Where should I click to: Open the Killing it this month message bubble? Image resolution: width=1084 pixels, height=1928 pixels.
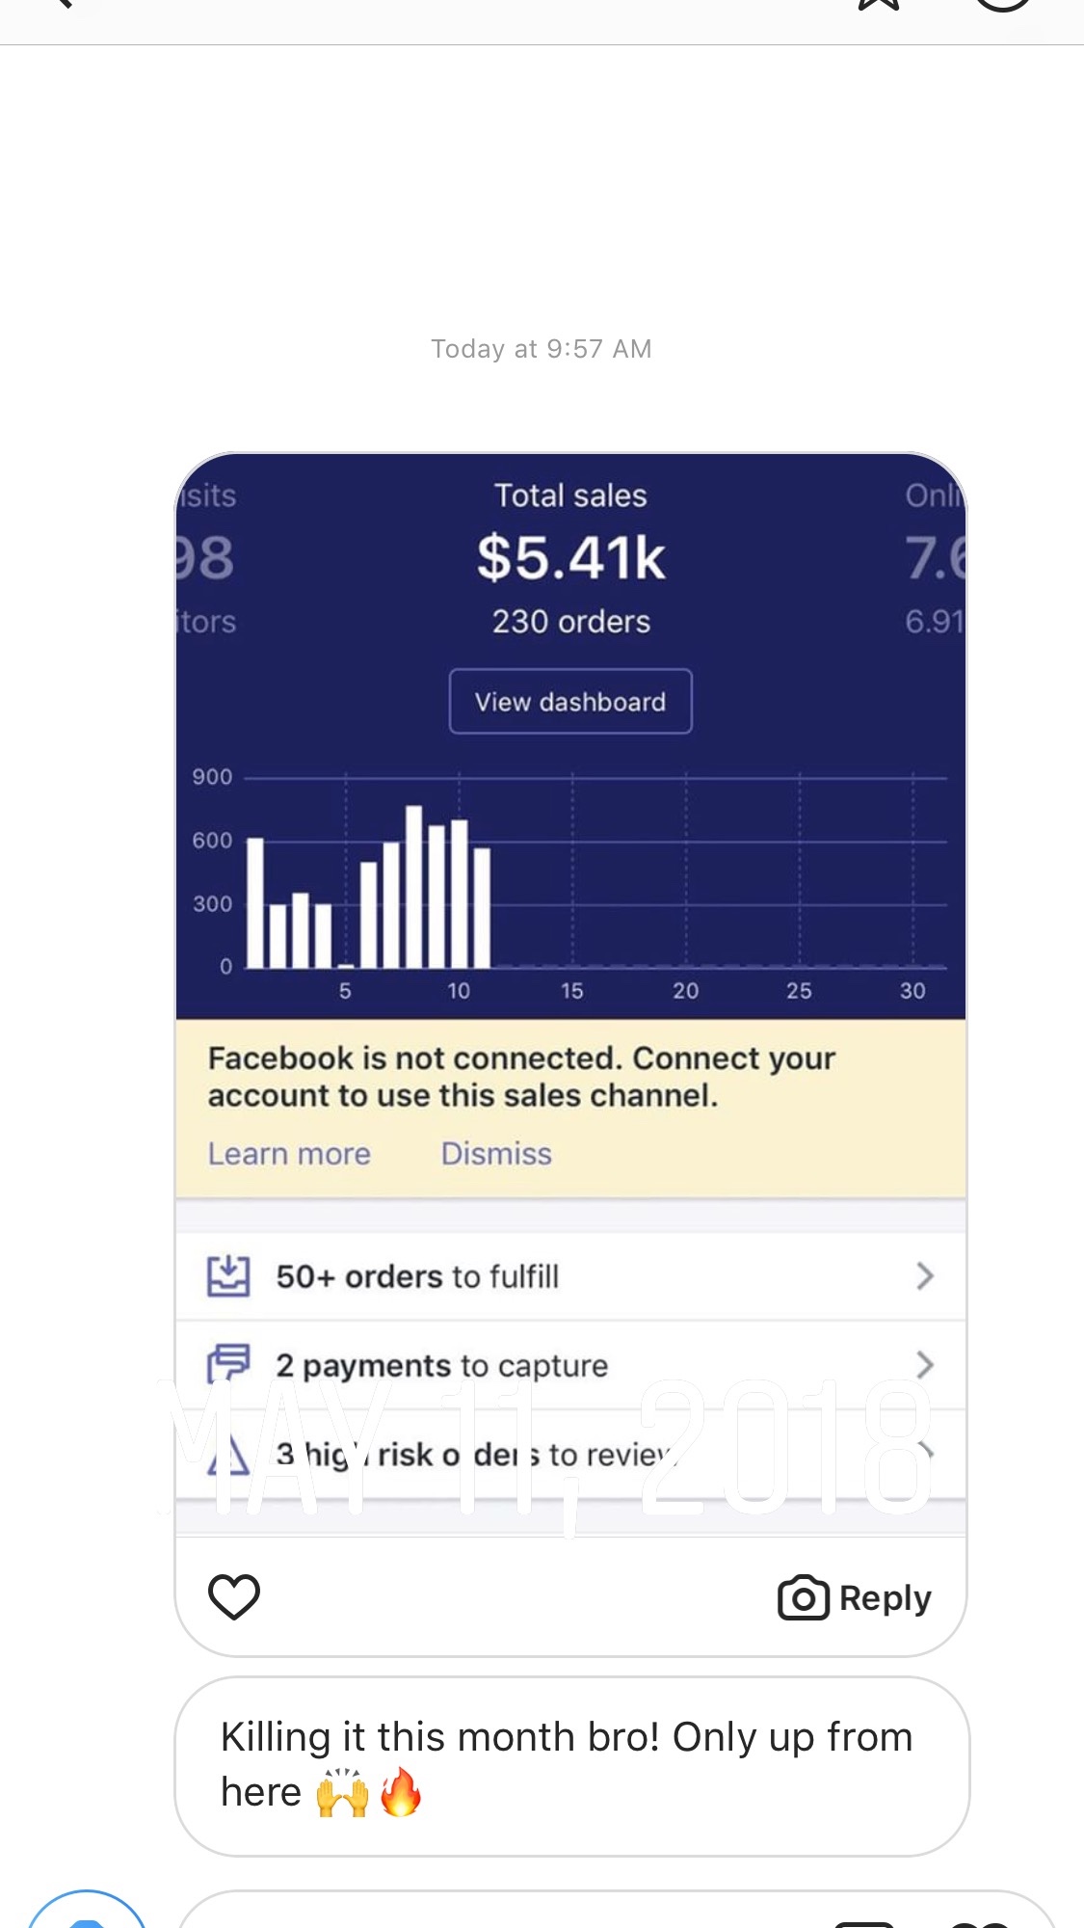tap(571, 1766)
